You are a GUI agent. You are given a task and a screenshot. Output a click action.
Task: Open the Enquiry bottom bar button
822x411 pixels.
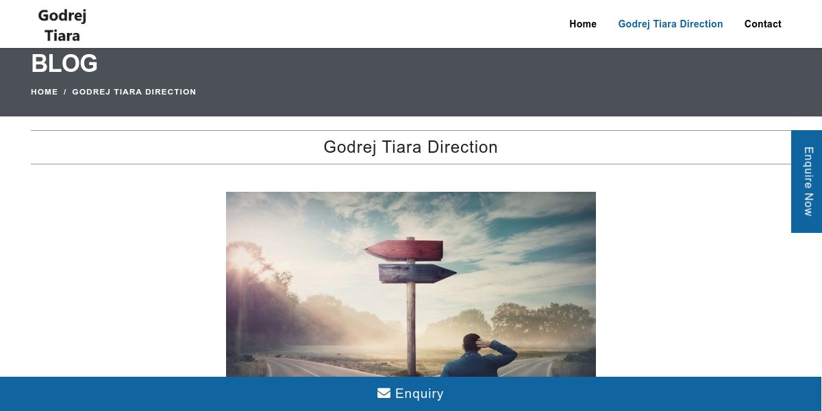(411, 394)
